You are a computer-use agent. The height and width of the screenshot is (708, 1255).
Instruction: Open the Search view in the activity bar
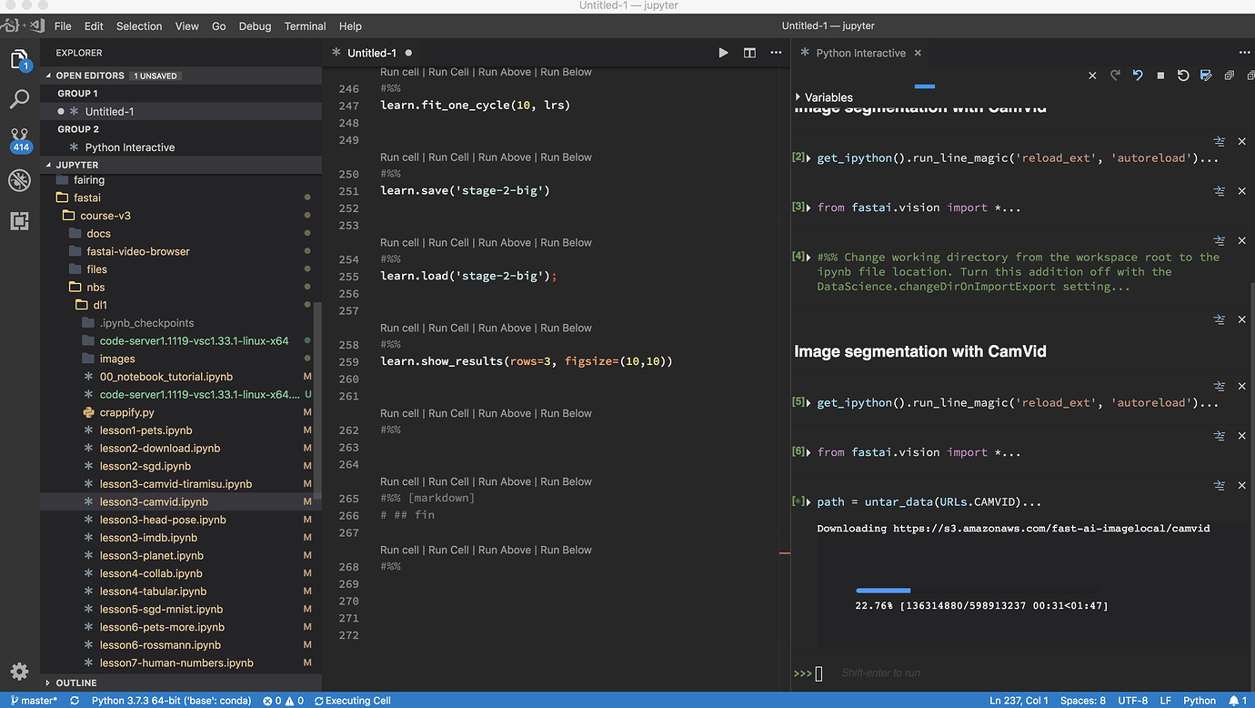coord(19,99)
